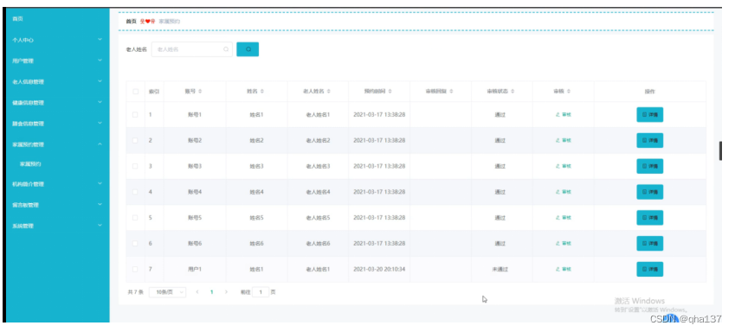The image size is (735, 332).
Task: Click the 2021-03-20 20:10:34 timestamp cell
Action: (379, 269)
